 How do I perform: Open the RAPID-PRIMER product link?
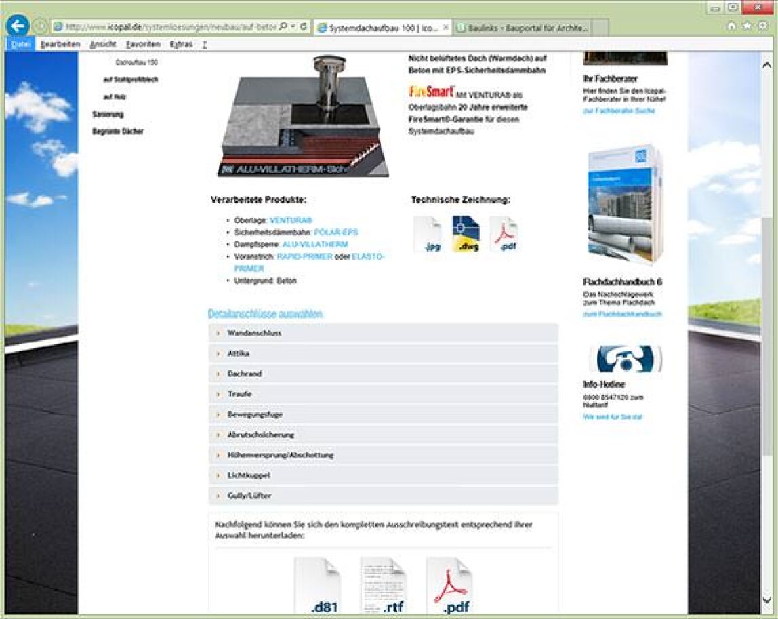pos(305,256)
